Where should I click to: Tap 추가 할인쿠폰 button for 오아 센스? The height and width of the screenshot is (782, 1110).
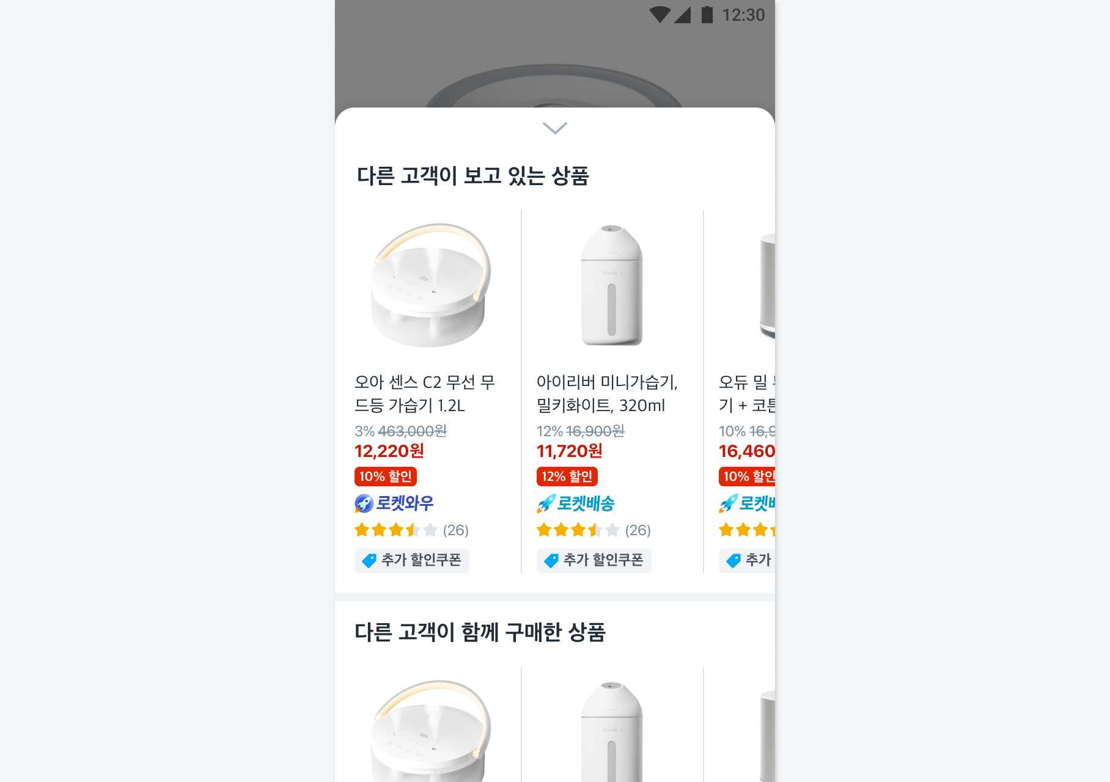point(412,560)
